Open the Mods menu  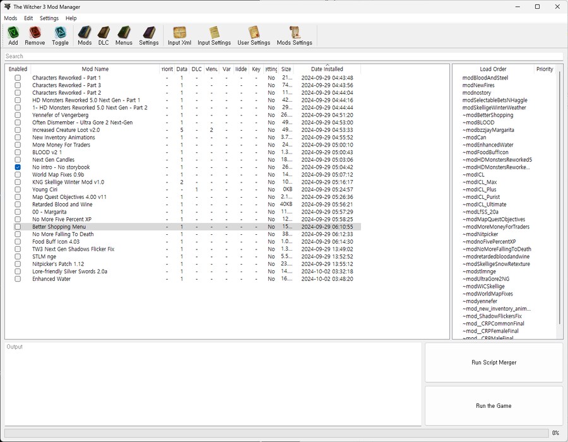coord(11,18)
